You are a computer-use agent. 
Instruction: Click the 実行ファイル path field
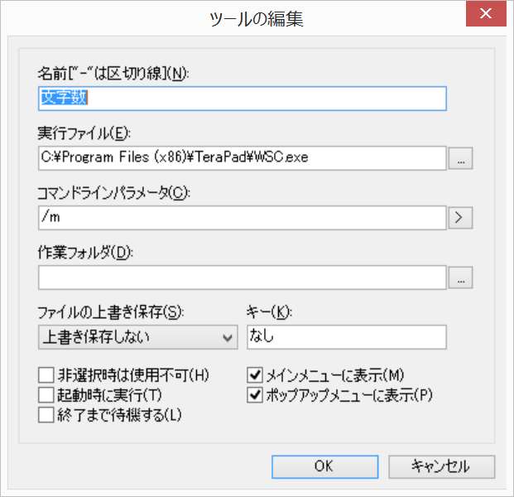click(x=243, y=158)
